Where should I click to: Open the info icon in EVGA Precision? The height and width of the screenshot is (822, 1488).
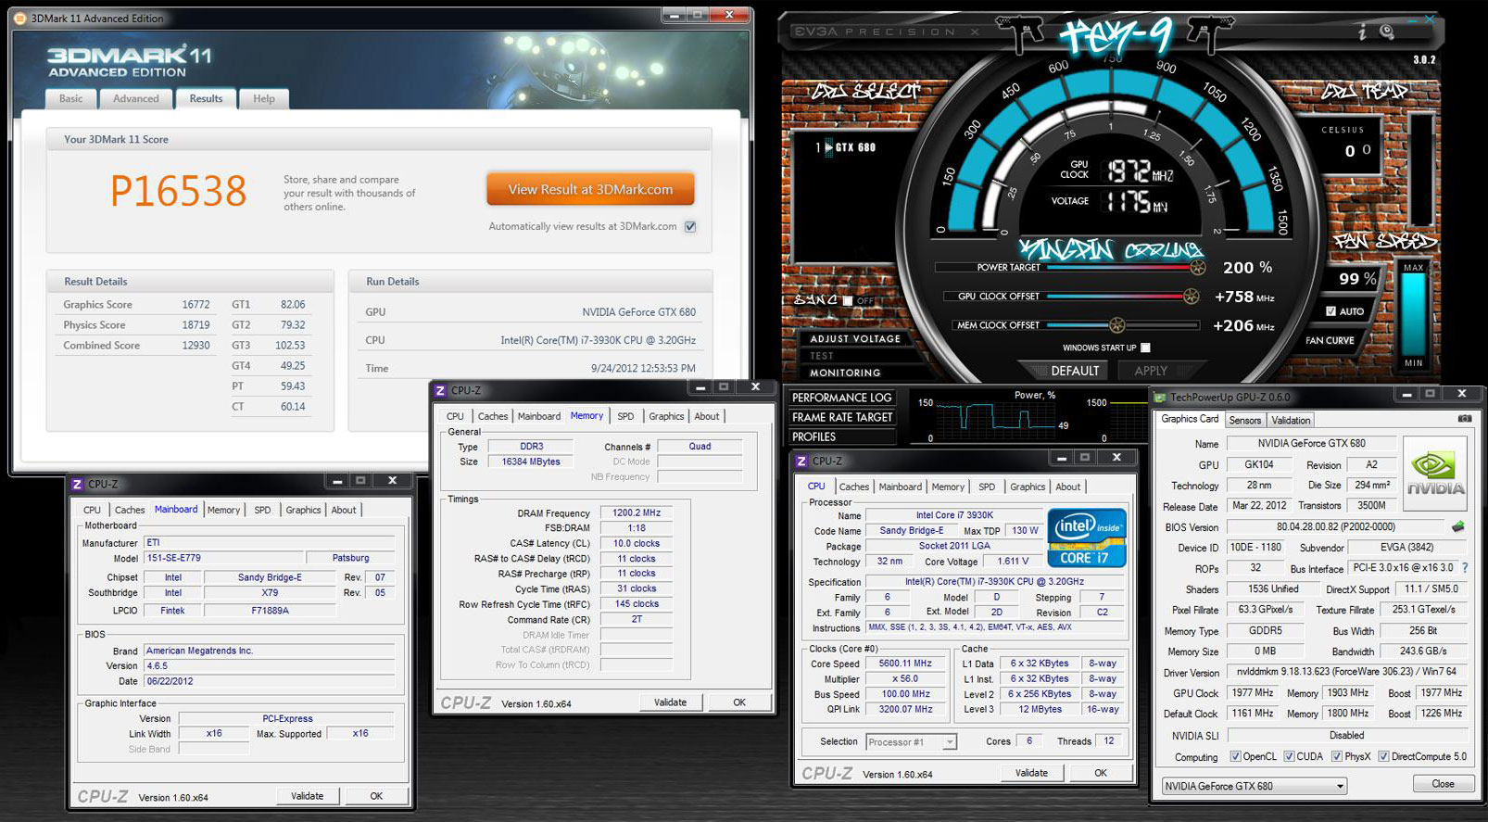[x=1361, y=32]
